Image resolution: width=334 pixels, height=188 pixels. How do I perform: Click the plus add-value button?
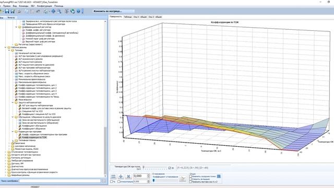121,177
